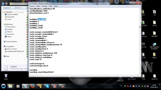Open Músicas library in Explorer sidebar
Viewport: 161px width, 90px height.
click(x=10, y=32)
